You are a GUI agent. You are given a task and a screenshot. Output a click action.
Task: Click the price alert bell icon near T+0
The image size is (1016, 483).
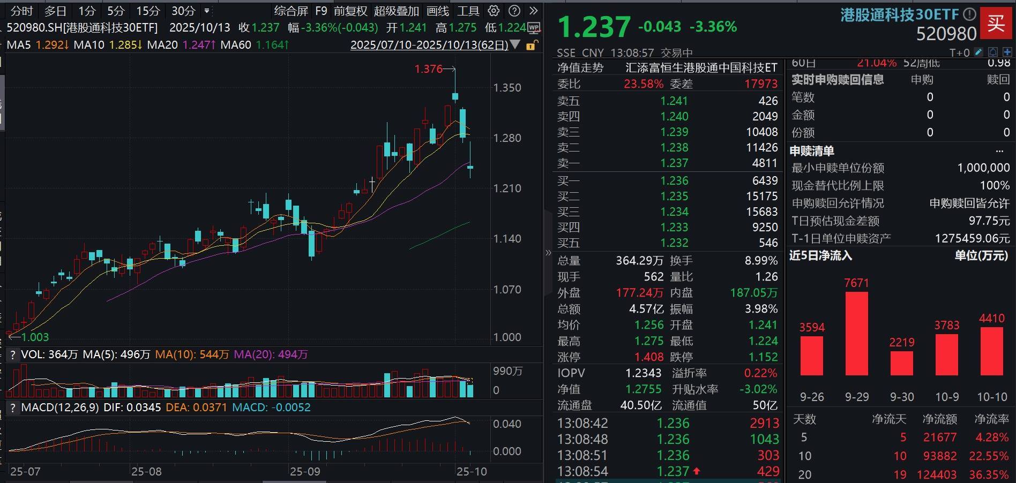994,52
